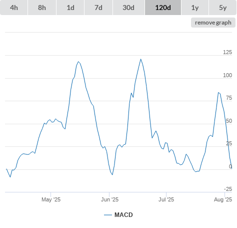Click the Aug '25 axis label

(223, 199)
